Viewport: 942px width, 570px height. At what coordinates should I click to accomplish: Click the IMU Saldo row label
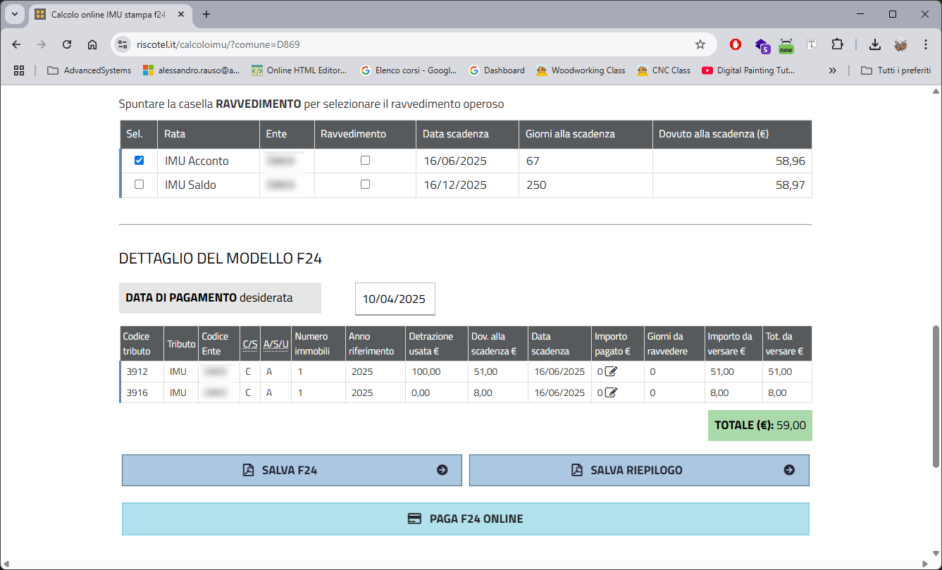190,185
